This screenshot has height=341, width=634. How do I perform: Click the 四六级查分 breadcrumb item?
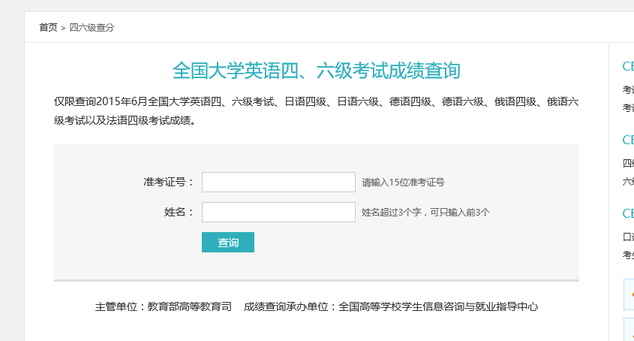click(92, 28)
